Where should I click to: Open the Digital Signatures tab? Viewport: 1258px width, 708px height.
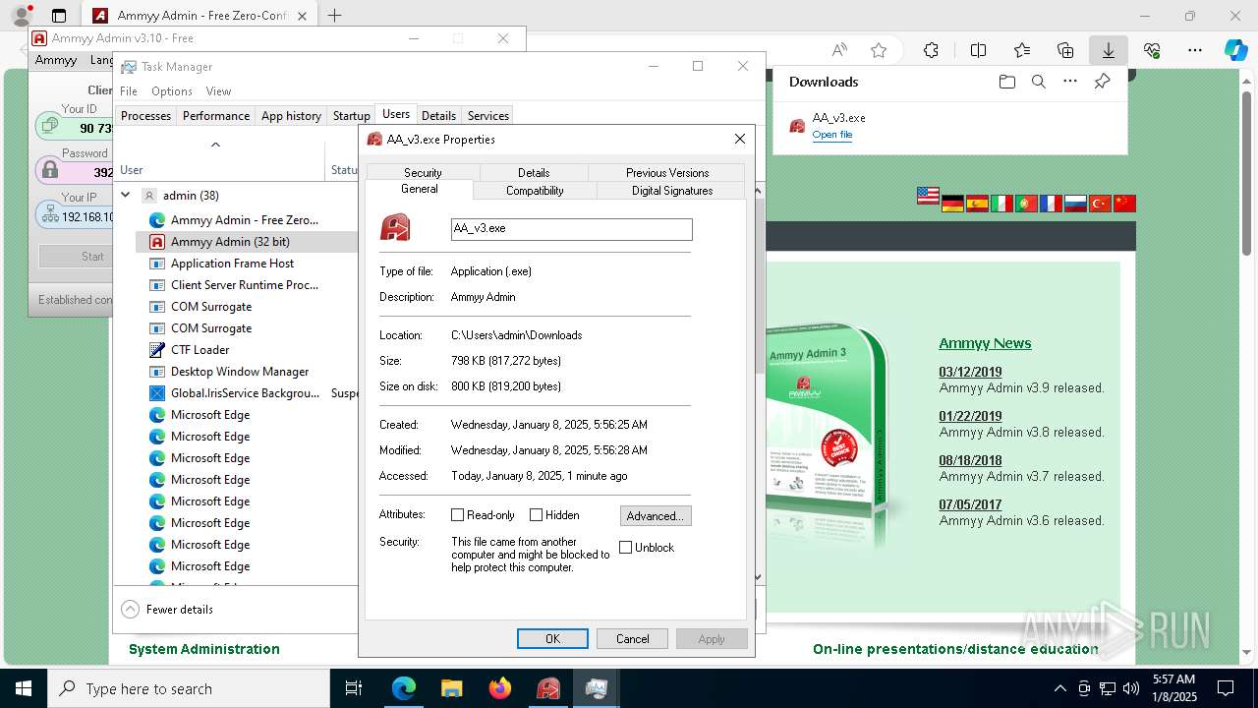click(x=672, y=190)
